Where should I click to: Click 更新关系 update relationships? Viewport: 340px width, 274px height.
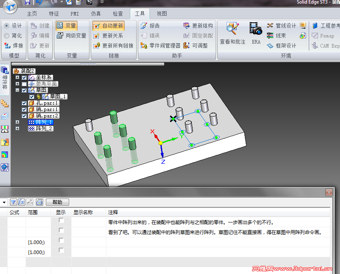point(108,36)
